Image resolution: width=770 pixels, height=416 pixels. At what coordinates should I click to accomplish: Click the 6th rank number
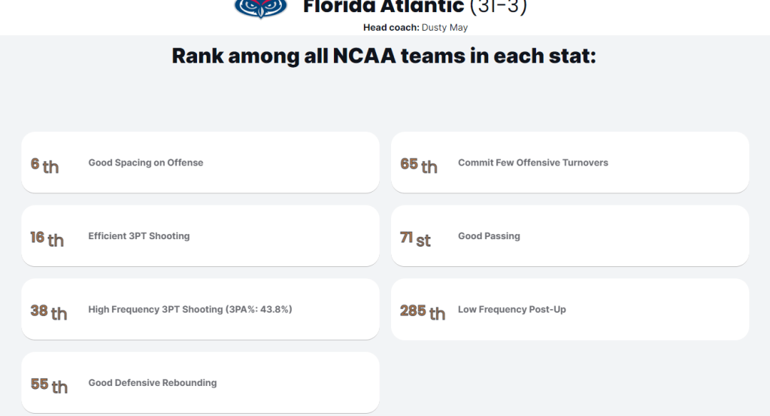[44, 164]
